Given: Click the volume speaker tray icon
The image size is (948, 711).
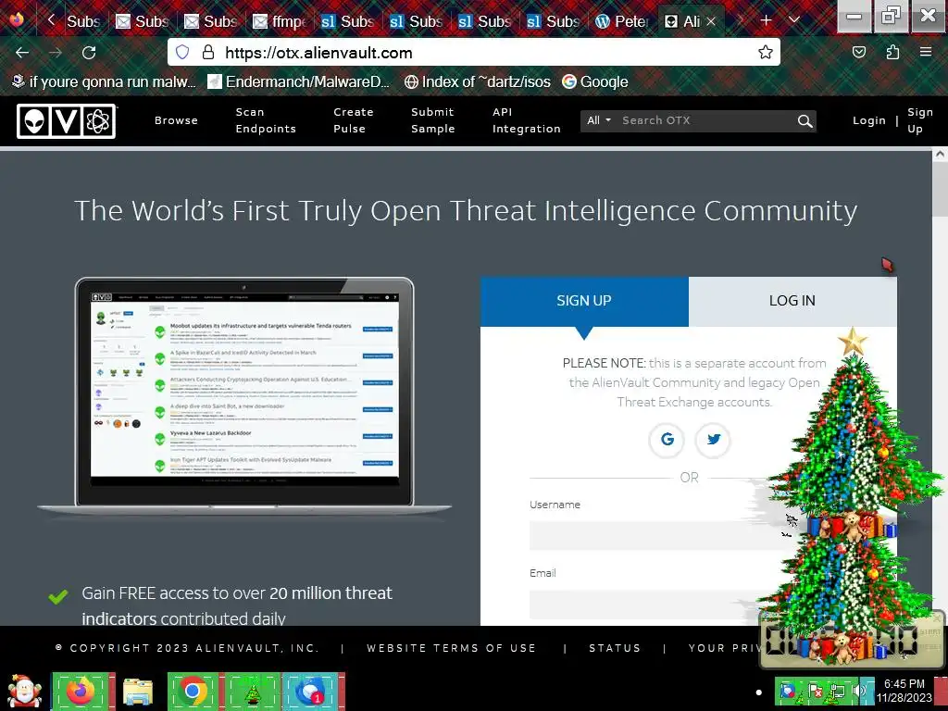Looking at the screenshot, I should (x=858, y=692).
